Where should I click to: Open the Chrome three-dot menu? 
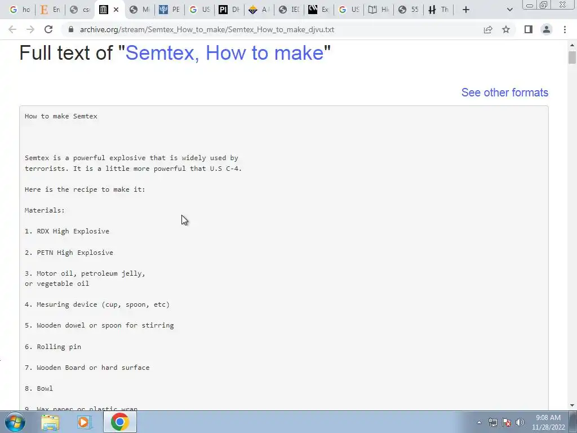(565, 29)
